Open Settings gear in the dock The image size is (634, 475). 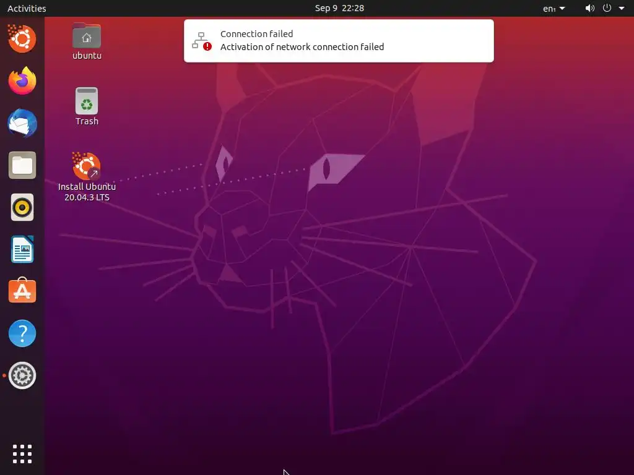click(x=22, y=375)
